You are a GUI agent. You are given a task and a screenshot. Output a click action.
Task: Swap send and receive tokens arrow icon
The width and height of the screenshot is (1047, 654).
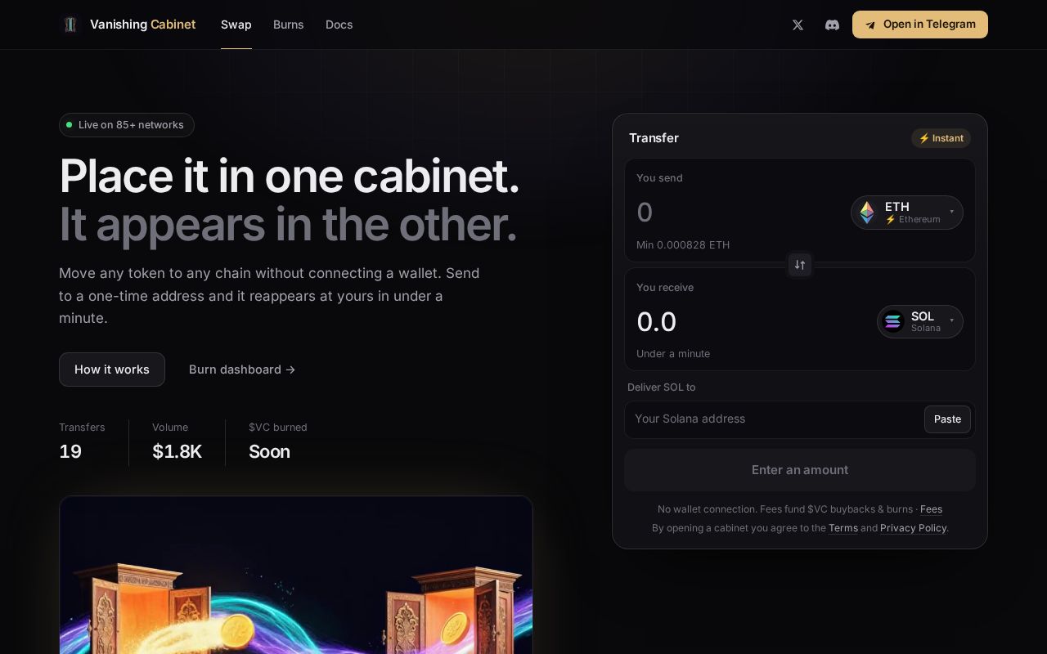click(x=800, y=265)
